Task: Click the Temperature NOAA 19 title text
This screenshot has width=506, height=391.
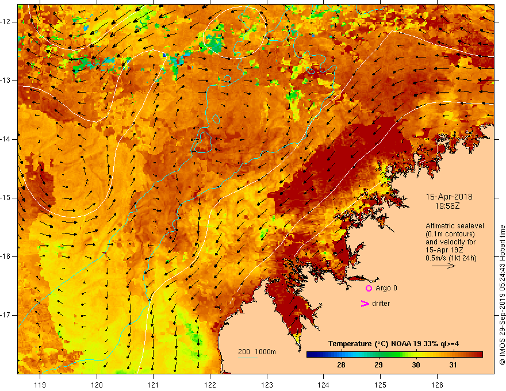Action: [394, 344]
